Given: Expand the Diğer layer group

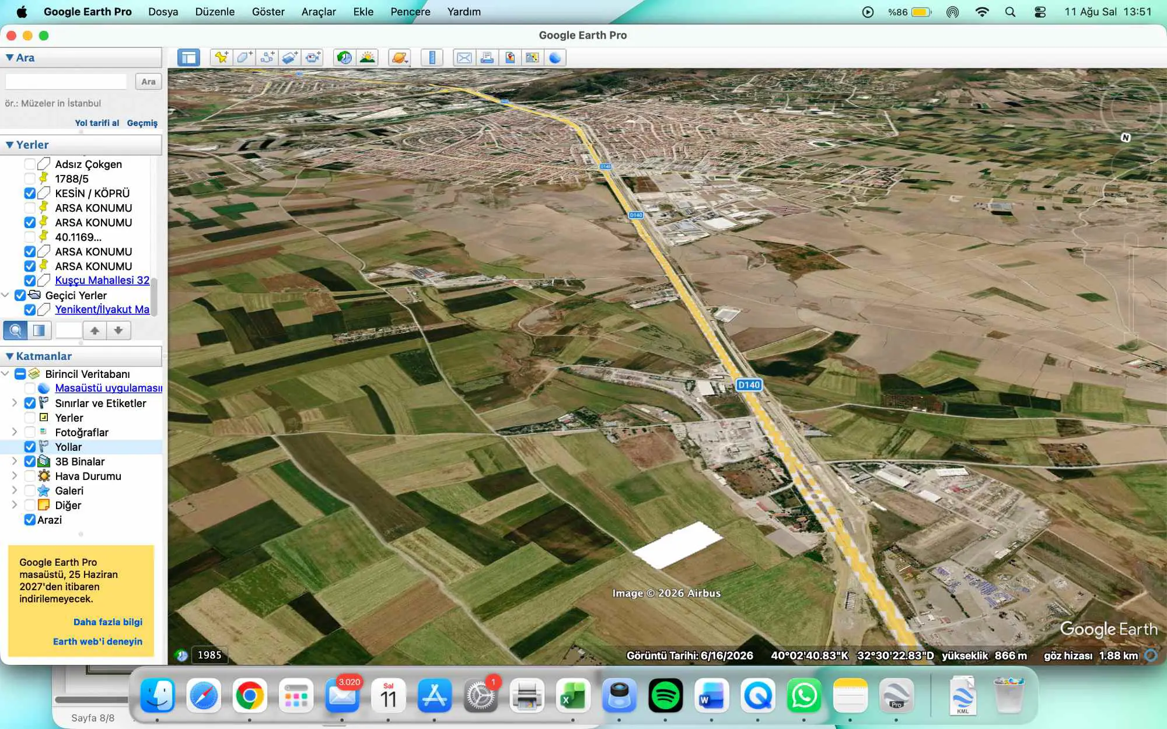Looking at the screenshot, I should point(15,504).
